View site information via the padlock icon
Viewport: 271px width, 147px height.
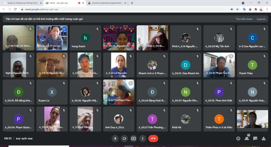(22, 9)
